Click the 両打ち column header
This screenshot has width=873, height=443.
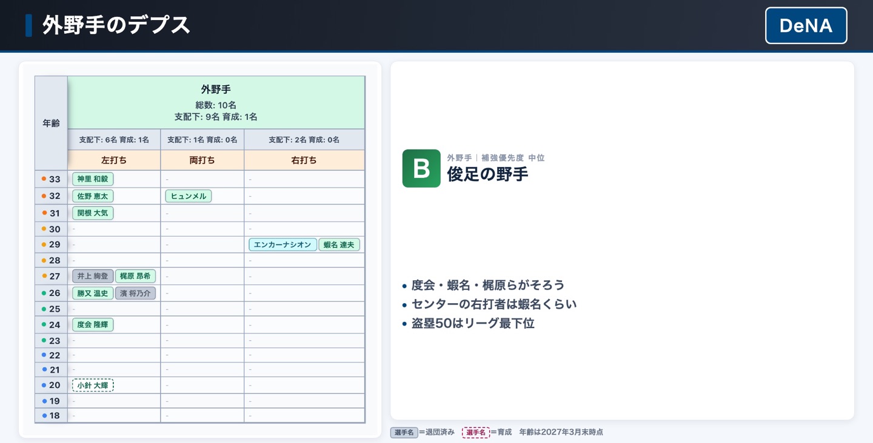pos(202,160)
